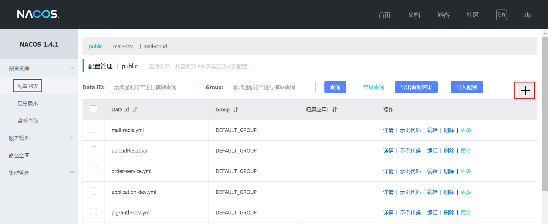Click the page vertical scrollbar thumb
548x224 pixels.
545,114
